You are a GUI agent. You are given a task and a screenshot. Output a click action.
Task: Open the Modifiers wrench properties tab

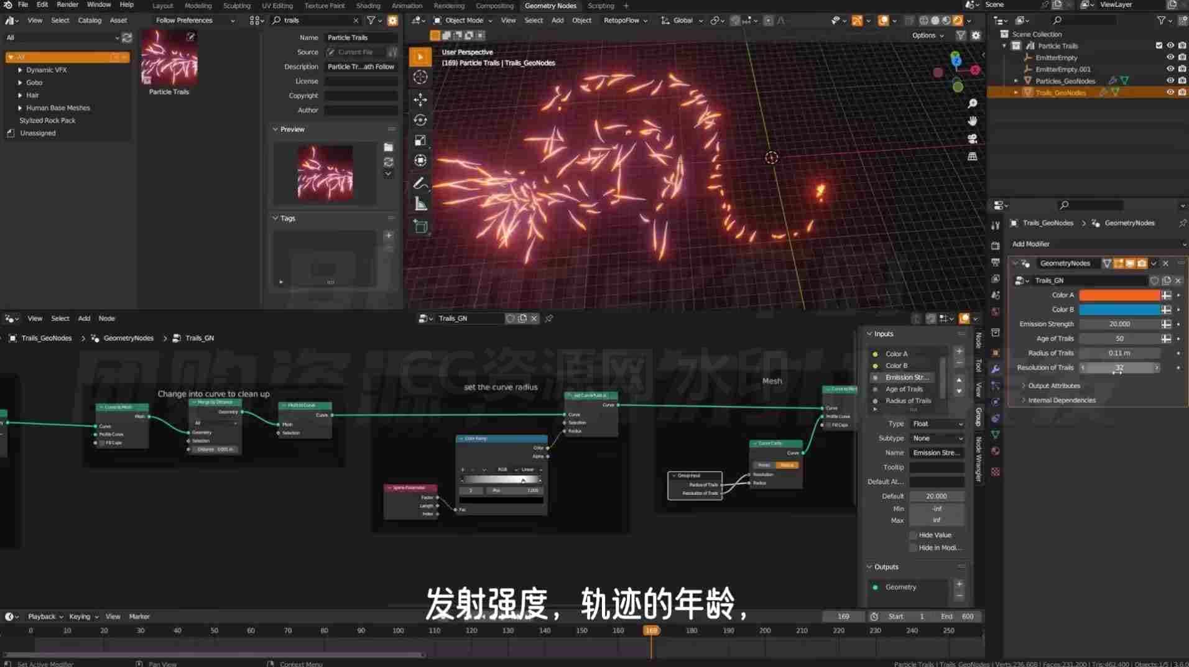(996, 369)
